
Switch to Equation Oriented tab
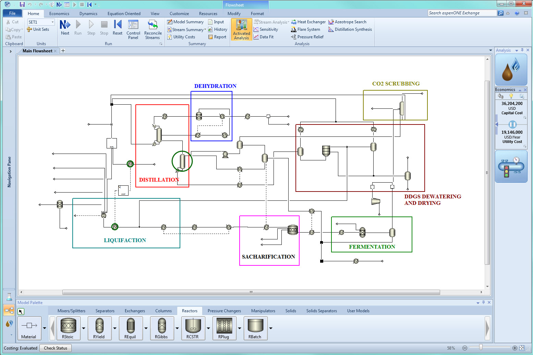[x=124, y=14]
